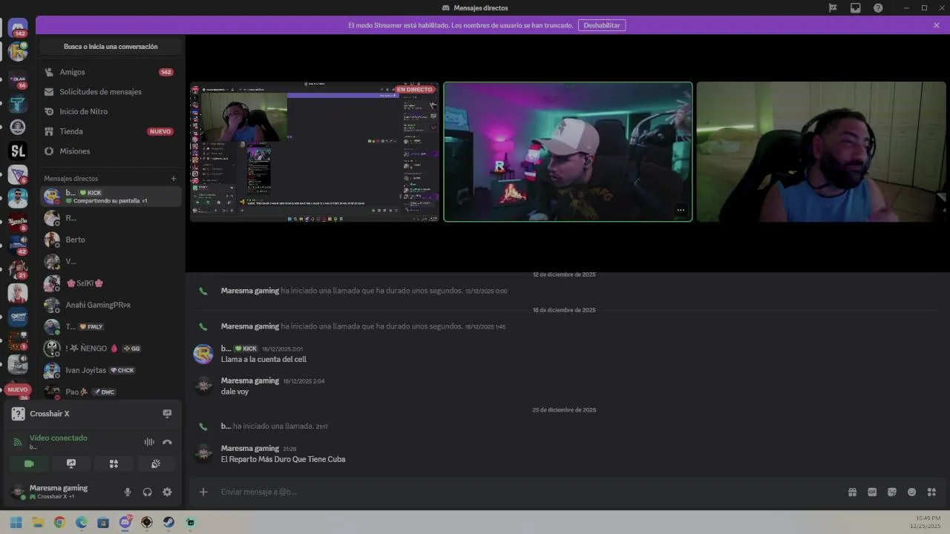The height and width of the screenshot is (534, 950).
Task: Open the three-dot options on middle video tile
Action: (x=680, y=210)
